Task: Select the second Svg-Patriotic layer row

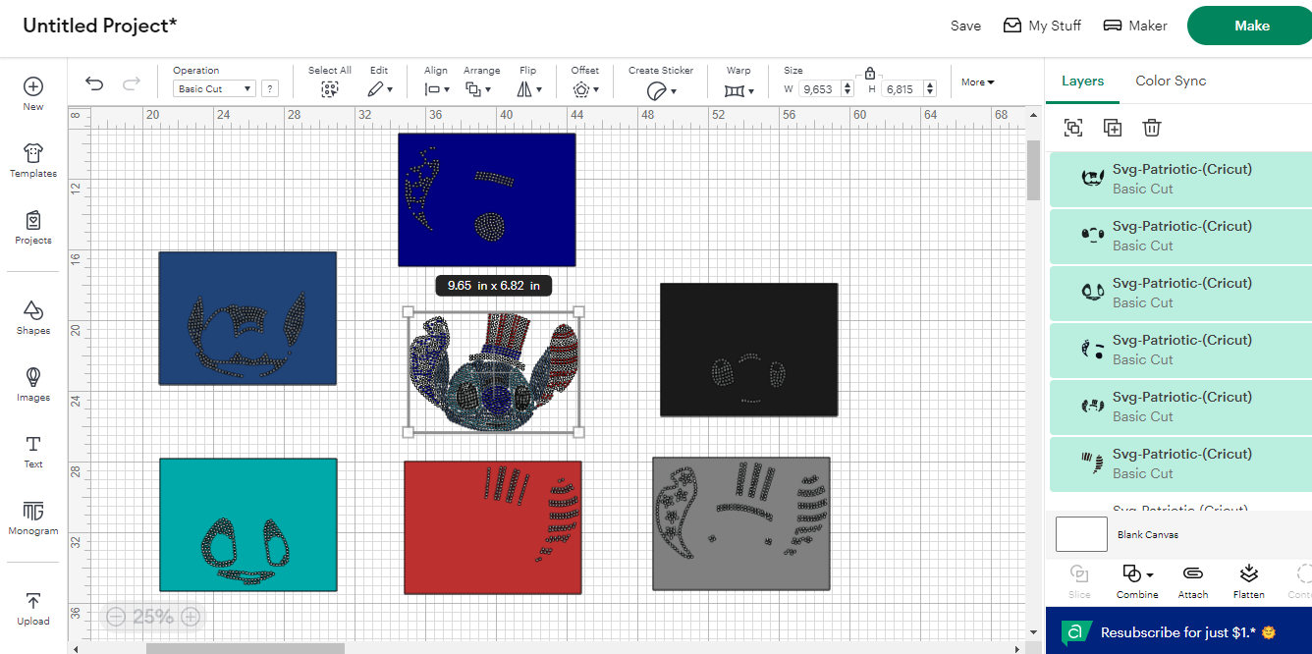Action: tap(1180, 236)
